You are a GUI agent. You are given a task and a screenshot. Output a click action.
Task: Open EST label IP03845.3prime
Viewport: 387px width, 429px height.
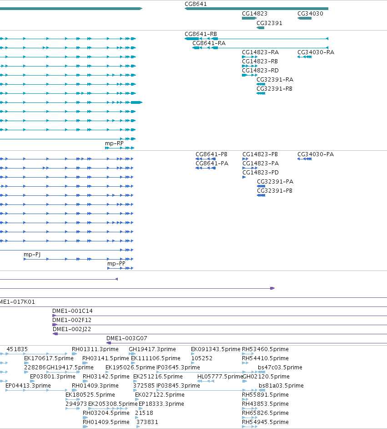[x=178, y=386]
